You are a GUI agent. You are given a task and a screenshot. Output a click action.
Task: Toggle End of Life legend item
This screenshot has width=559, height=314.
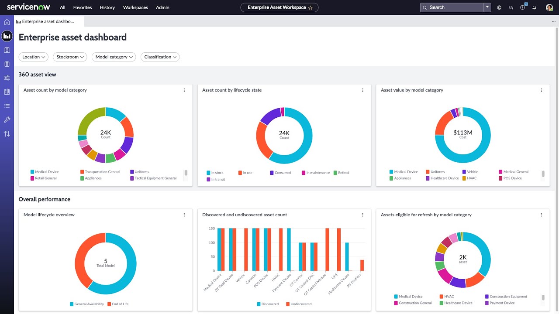tap(118, 304)
